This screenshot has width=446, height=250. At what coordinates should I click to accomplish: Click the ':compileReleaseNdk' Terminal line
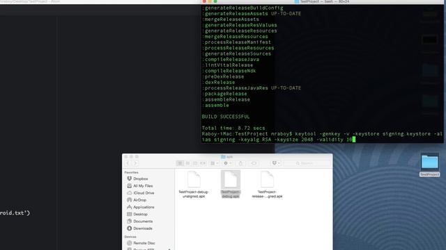(x=229, y=71)
